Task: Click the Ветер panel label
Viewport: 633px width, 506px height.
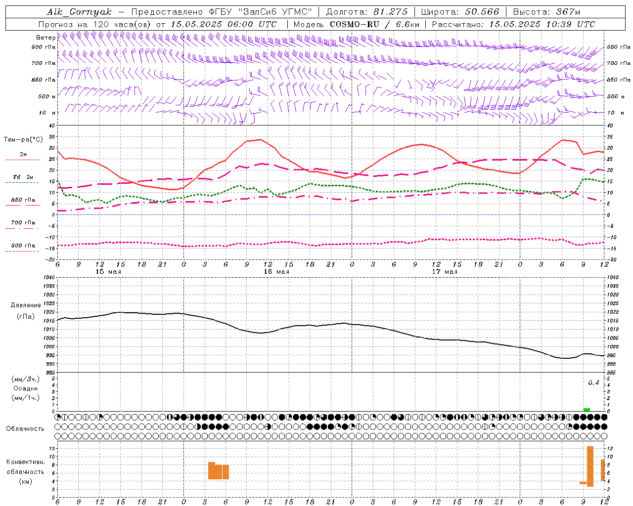Action: [x=45, y=38]
